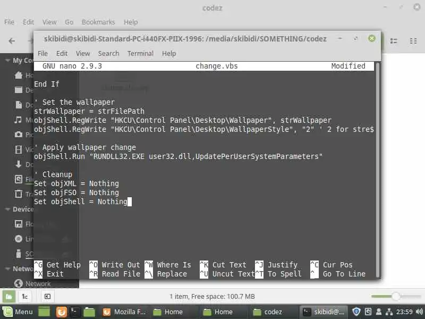Open Videos film icon in sidebar
Image resolution: width=425 pixels, height=319 pixels.
pyautogui.click(x=19, y=149)
